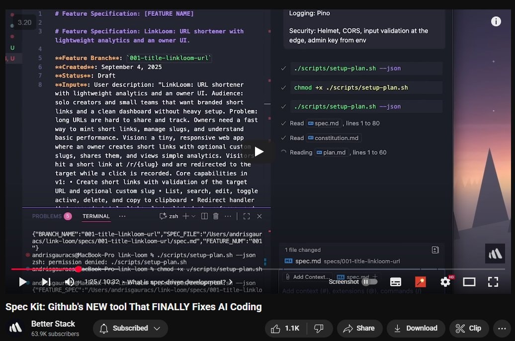Screen dimensions: 515x341
Task: Switch to the PROBLEMS tab in the video
Action: click(x=47, y=216)
